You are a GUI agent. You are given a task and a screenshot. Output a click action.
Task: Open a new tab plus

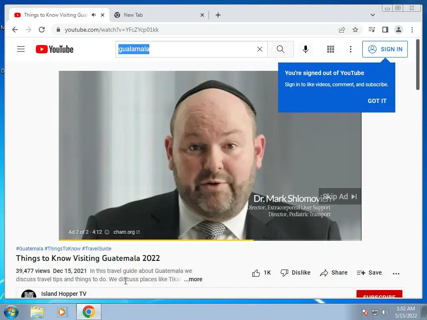pyautogui.click(x=218, y=15)
